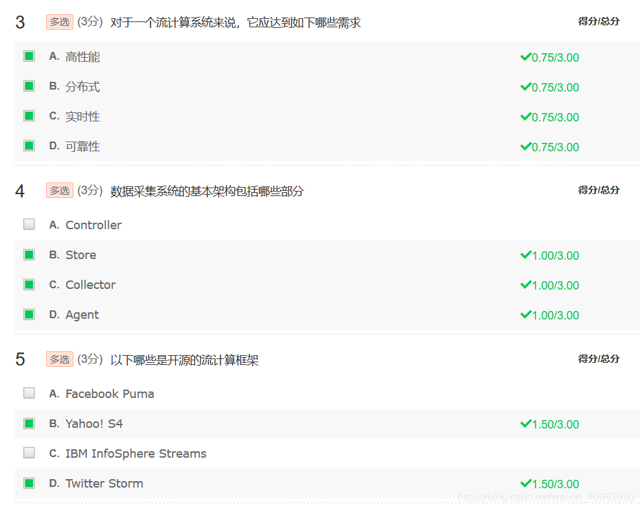Click the 1.00/3.00 score for Agent
Viewport: 640px width, 509px height.
(x=555, y=315)
